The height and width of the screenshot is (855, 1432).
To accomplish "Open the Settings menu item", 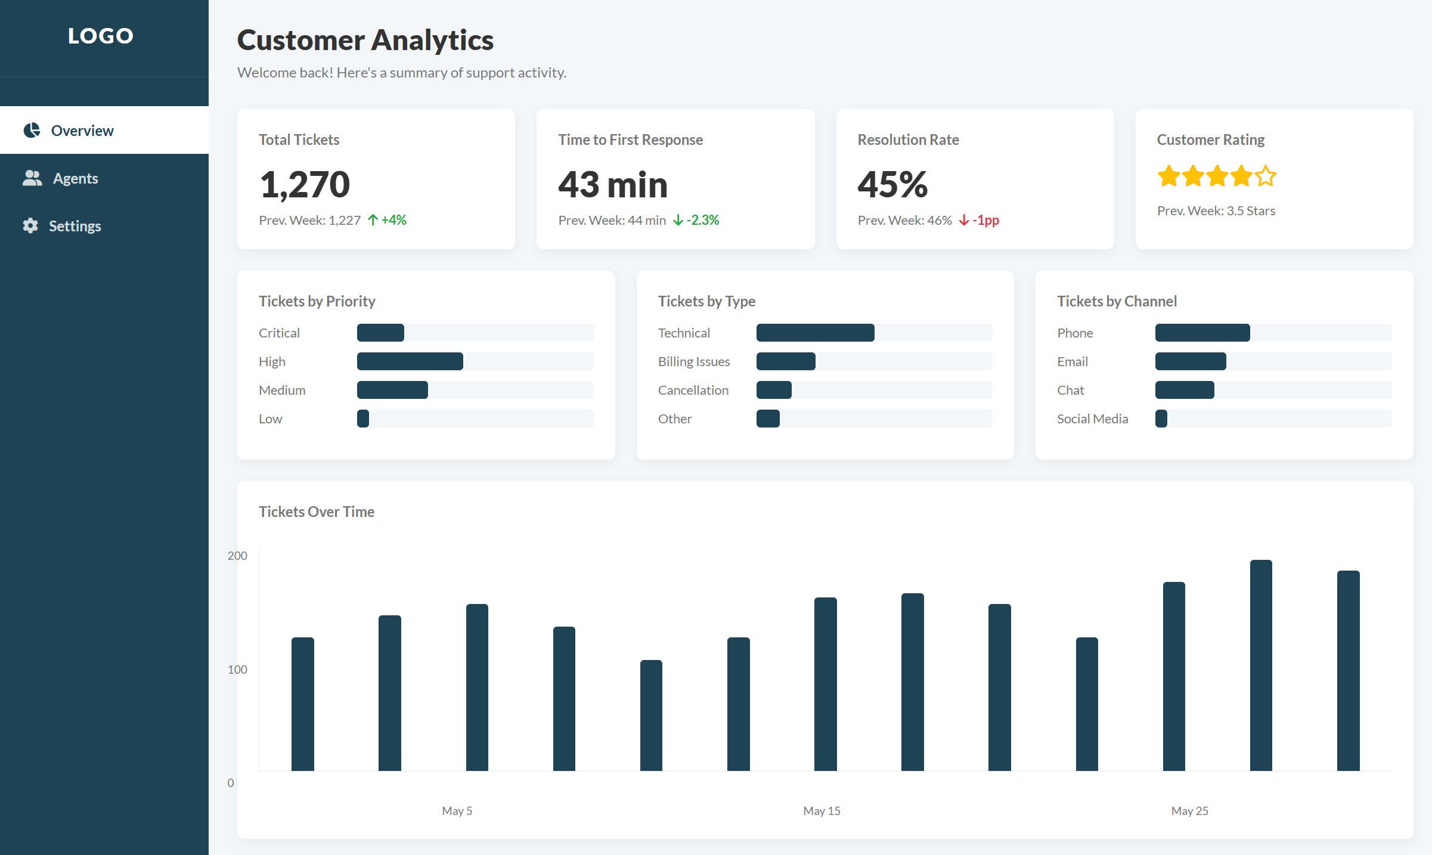I will 75,225.
